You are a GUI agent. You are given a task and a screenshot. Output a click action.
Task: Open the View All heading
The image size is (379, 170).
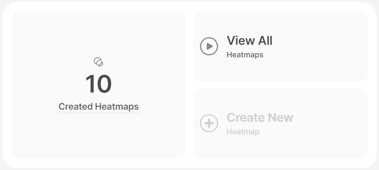tap(250, 41)
